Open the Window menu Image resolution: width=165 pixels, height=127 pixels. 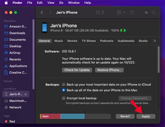(74, 3)
